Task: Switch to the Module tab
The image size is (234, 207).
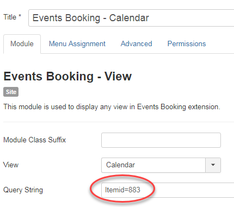Action: coord(22,44)
